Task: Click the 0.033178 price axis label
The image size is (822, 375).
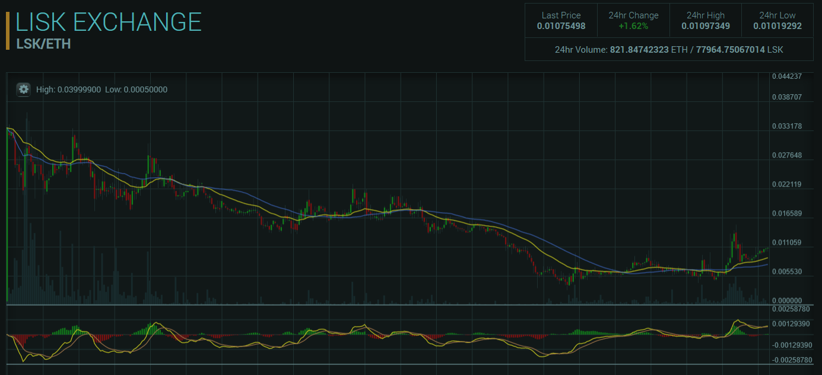Action: point(787,126)
